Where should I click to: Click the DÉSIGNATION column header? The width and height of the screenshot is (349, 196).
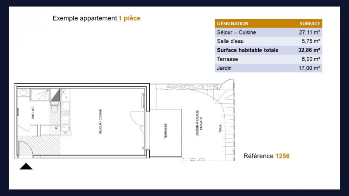(233, 24)
